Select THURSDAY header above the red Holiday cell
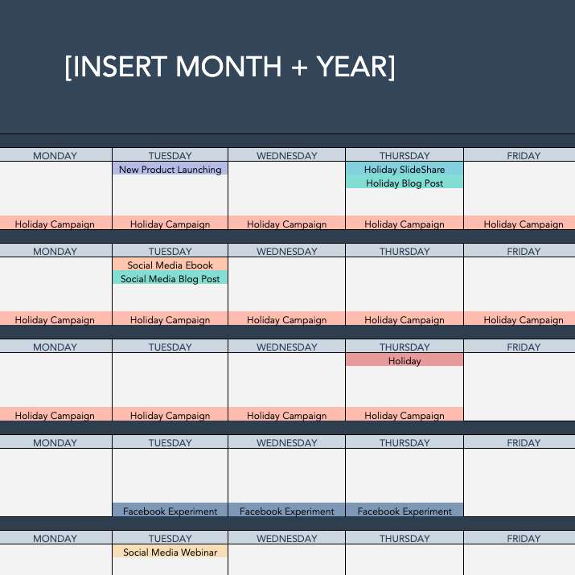This screenshot has width=575, height=575. click(405, 347)
